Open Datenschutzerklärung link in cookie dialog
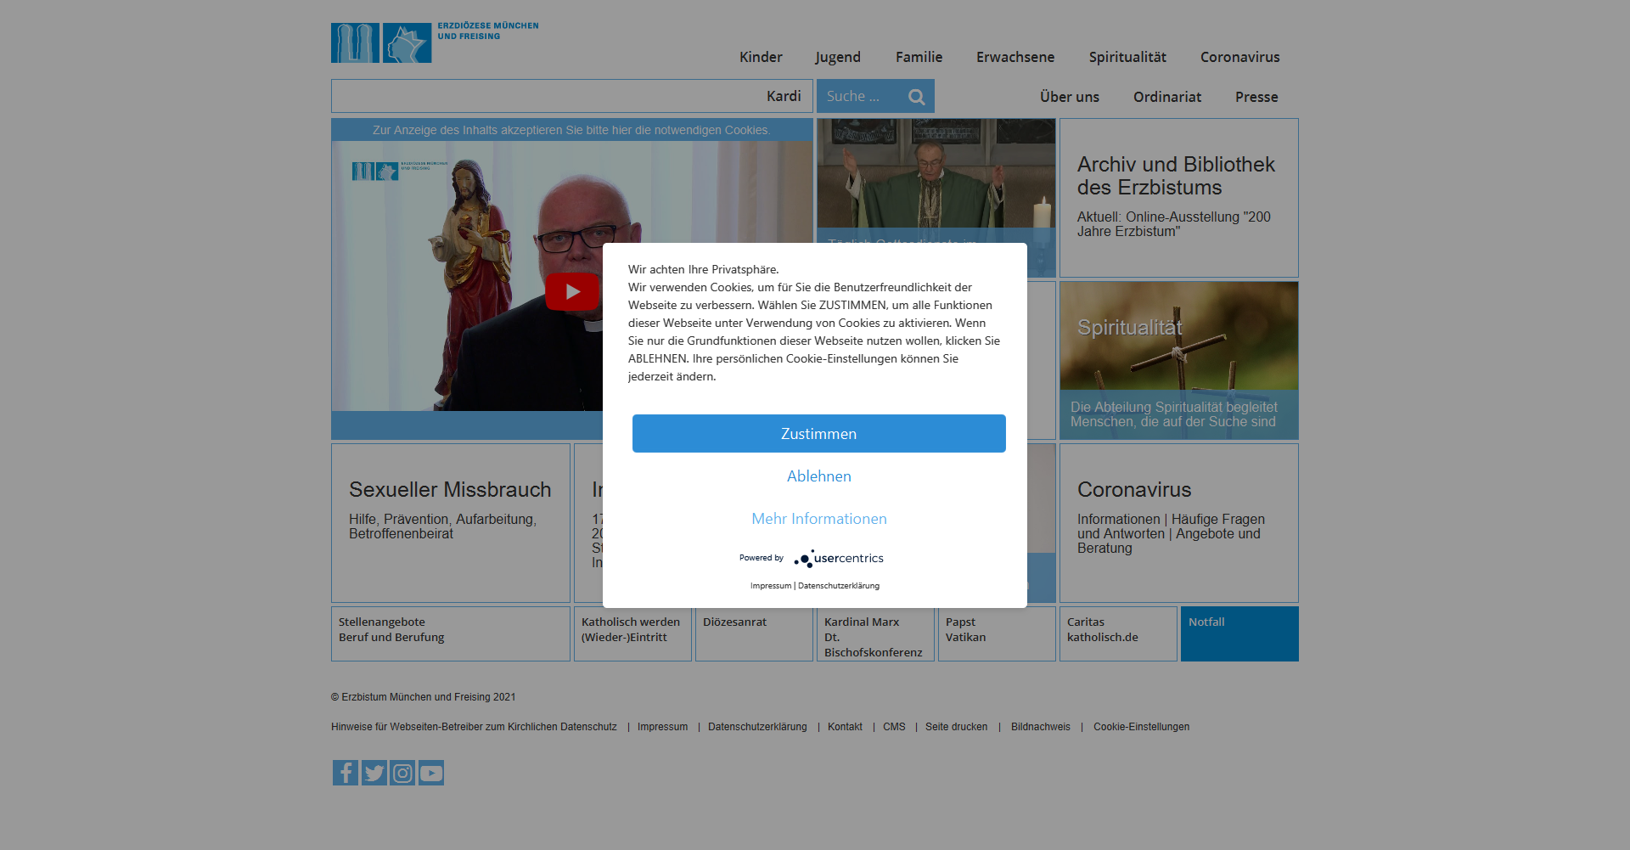Screen dimensions: 1630x850 click(839, 586)
